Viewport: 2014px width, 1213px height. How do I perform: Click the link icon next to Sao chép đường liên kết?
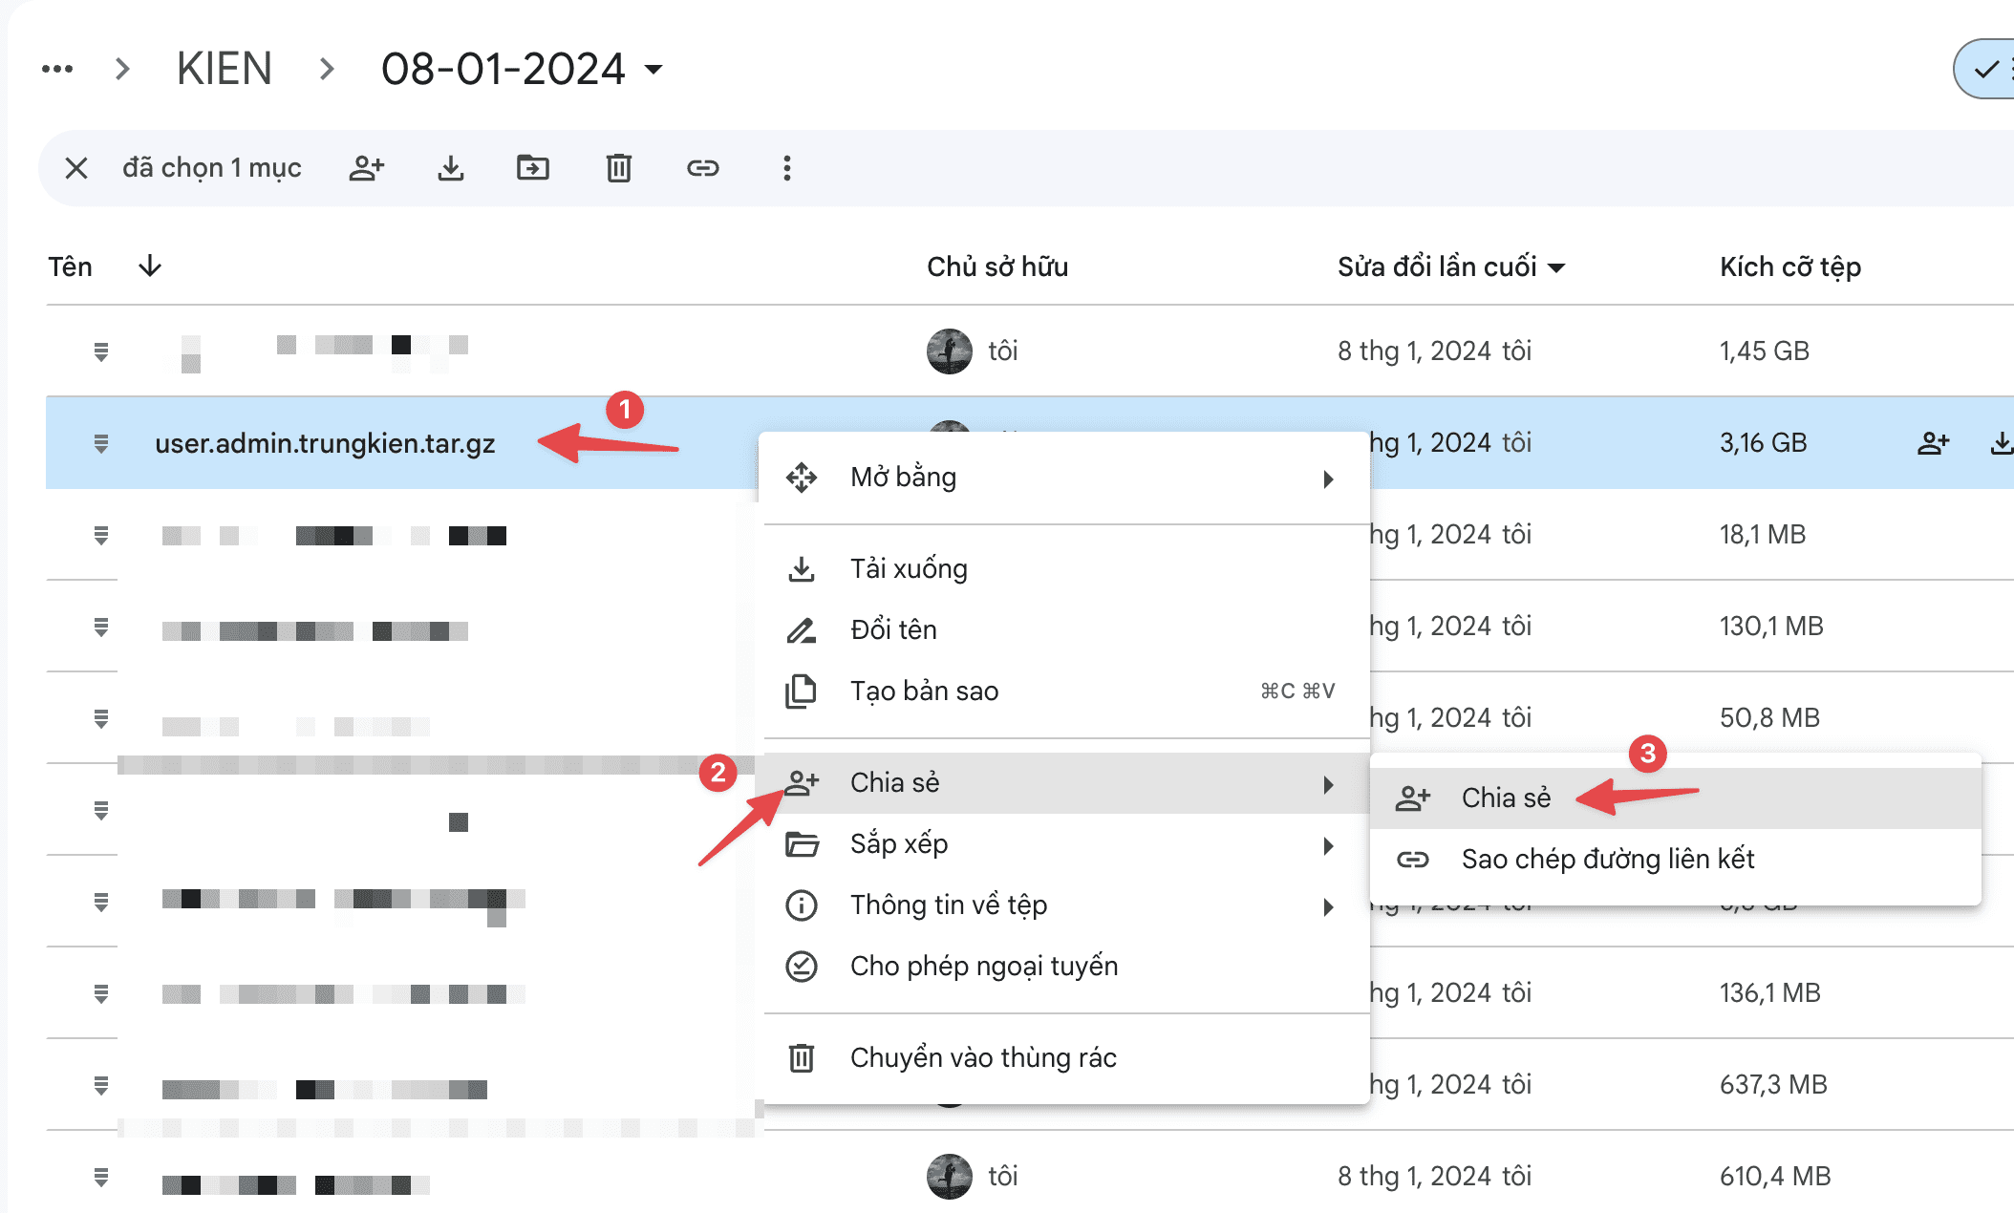coord(1413,859)
